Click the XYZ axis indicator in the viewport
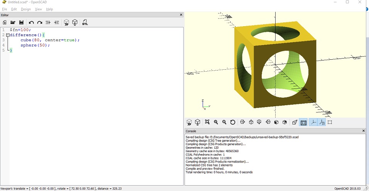 coord(205,105)
